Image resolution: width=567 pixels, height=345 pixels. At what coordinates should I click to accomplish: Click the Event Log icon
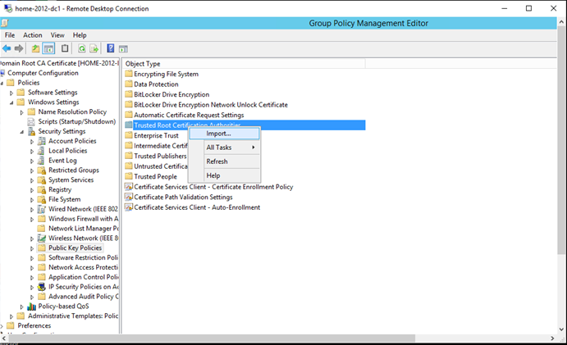(42, 161)
